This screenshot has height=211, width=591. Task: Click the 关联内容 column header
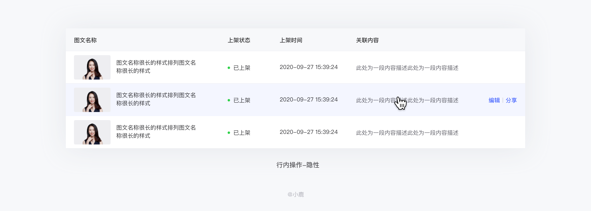pos(367,40)
